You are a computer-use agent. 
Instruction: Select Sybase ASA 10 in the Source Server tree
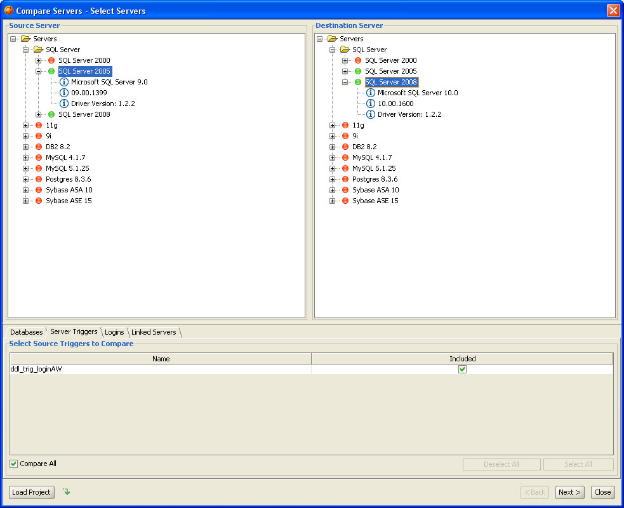point(69,190)
